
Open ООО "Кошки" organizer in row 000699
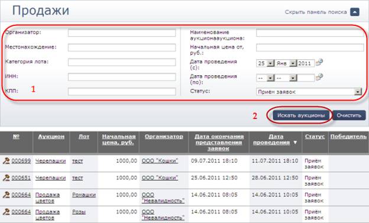(160, 161)
